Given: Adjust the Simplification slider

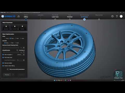Looking at the screenshot, I should [x=11, y=52].
